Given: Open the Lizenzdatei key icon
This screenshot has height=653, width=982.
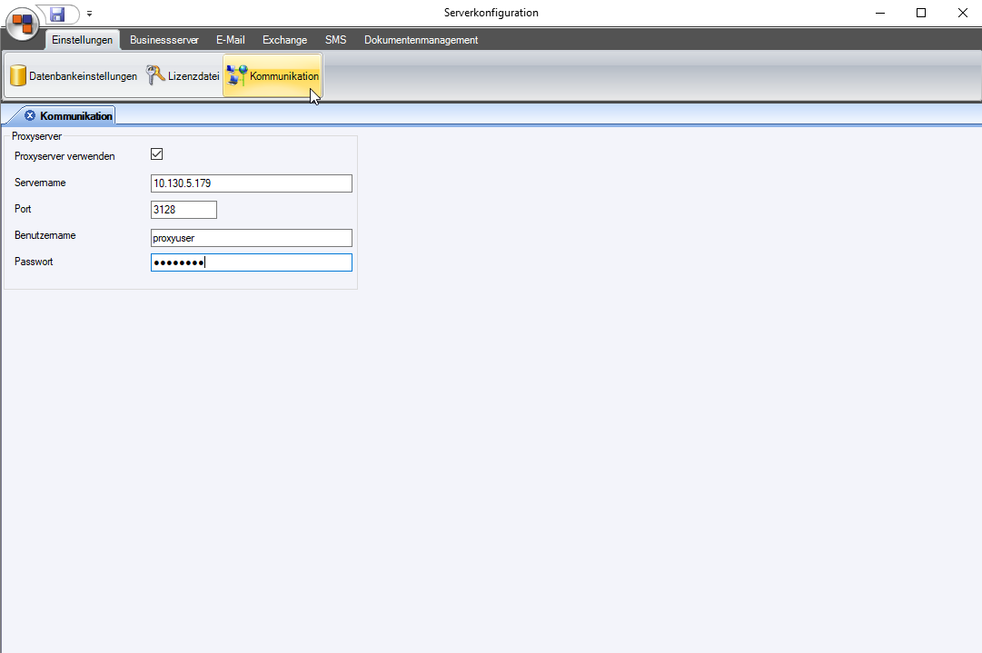Looking at the screenshot, I should [x=156, y=76].
